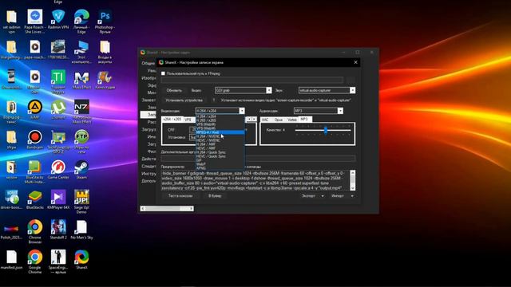Click the FFmpeg path input field
511x287 pixels.
coord(252,80)
